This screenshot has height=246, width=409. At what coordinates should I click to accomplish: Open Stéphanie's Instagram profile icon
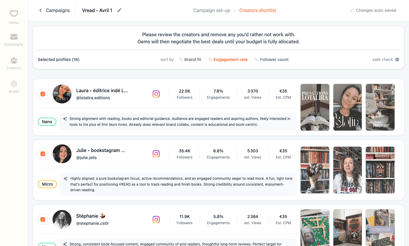pos(156,219)
